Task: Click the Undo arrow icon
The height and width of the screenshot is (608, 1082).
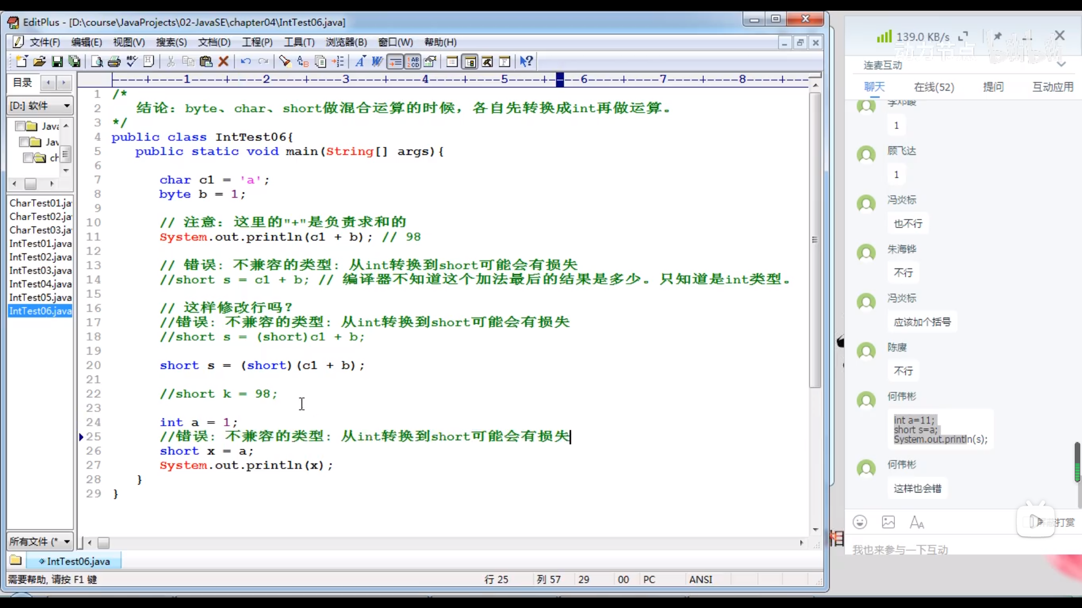Action: [245, 61]
